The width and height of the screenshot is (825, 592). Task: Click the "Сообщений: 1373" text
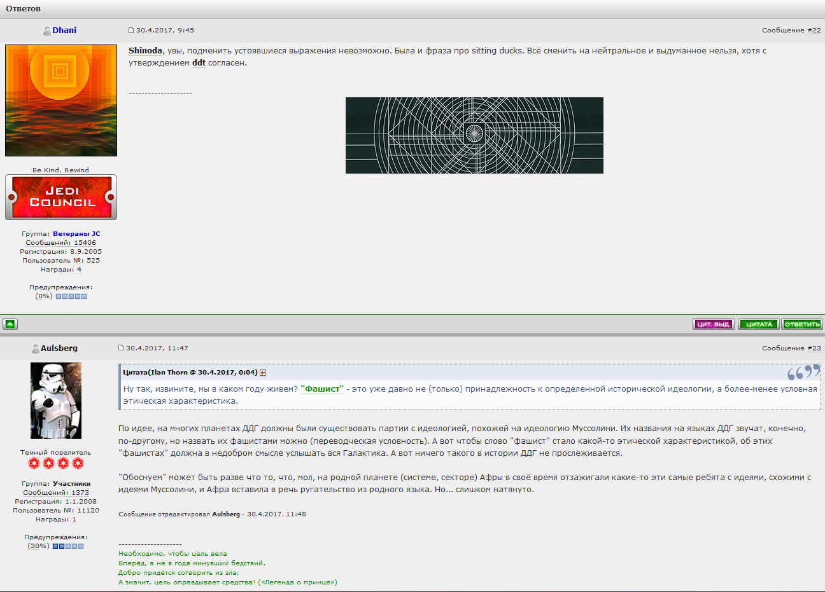(x=56, y=493)
